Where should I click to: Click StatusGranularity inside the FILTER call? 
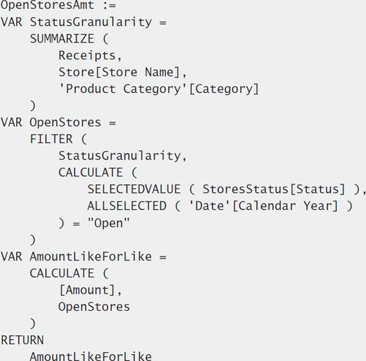(120, 156)
